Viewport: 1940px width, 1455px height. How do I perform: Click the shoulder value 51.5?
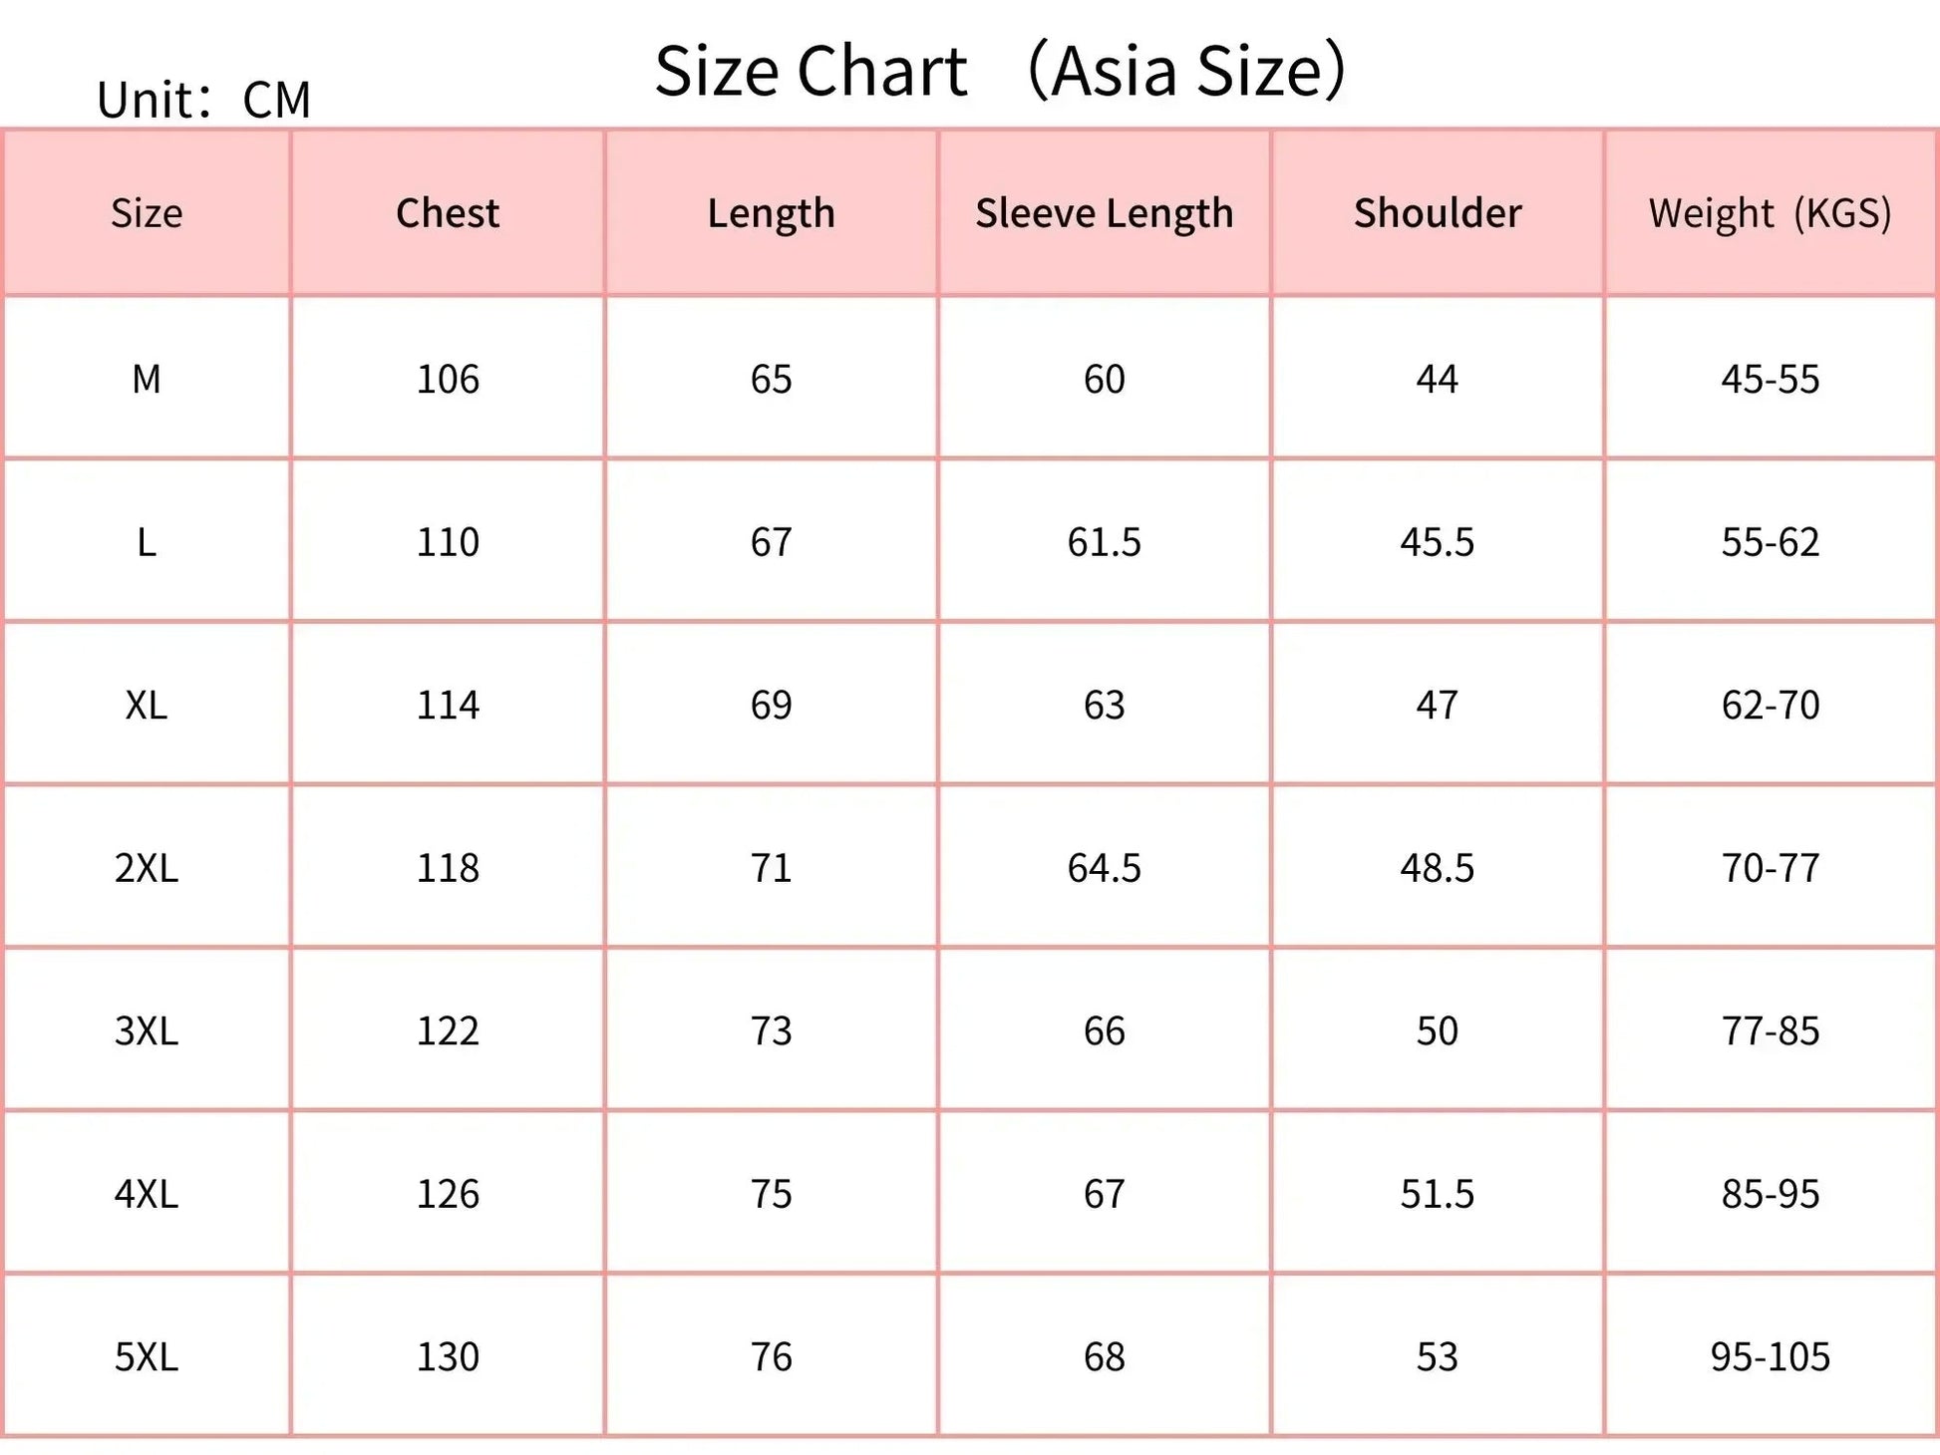coord(1437,1193)
